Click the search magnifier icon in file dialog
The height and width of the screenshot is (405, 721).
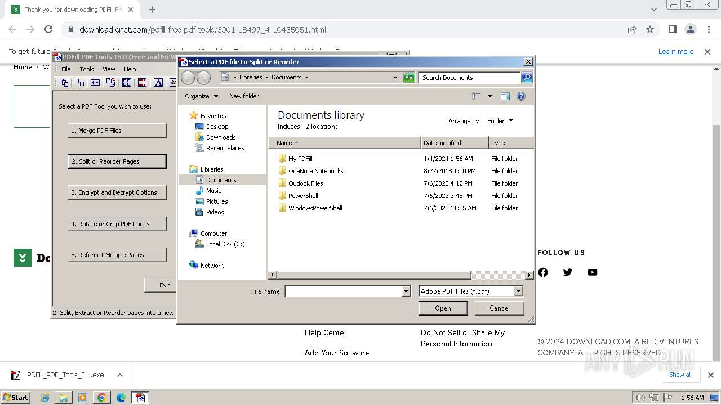point(527,78)
